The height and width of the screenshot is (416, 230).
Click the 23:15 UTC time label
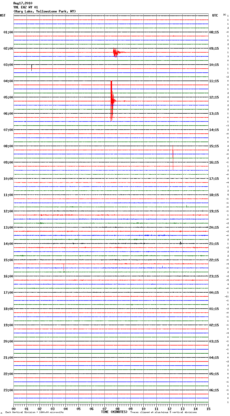tap(214, 276)
